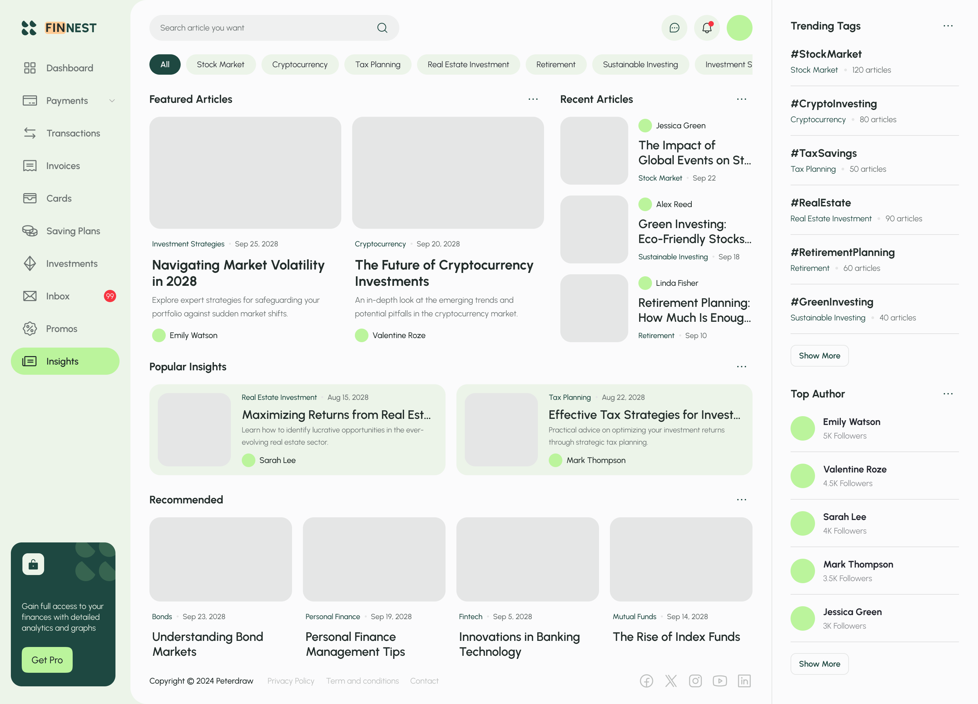Screen dimensions: 978x704
Task: Go to Saving Plans in the sidebar
Action: click(x=73, y=231)
